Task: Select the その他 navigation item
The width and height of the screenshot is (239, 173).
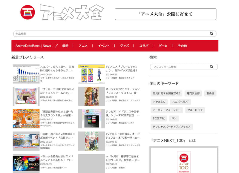Action: 182,46
